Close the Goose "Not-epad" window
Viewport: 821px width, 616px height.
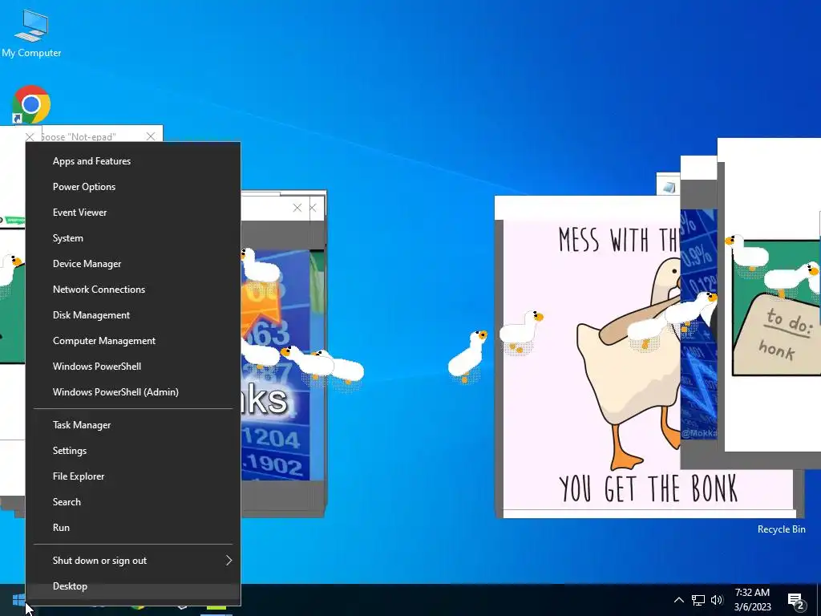[x=151, y=136]
